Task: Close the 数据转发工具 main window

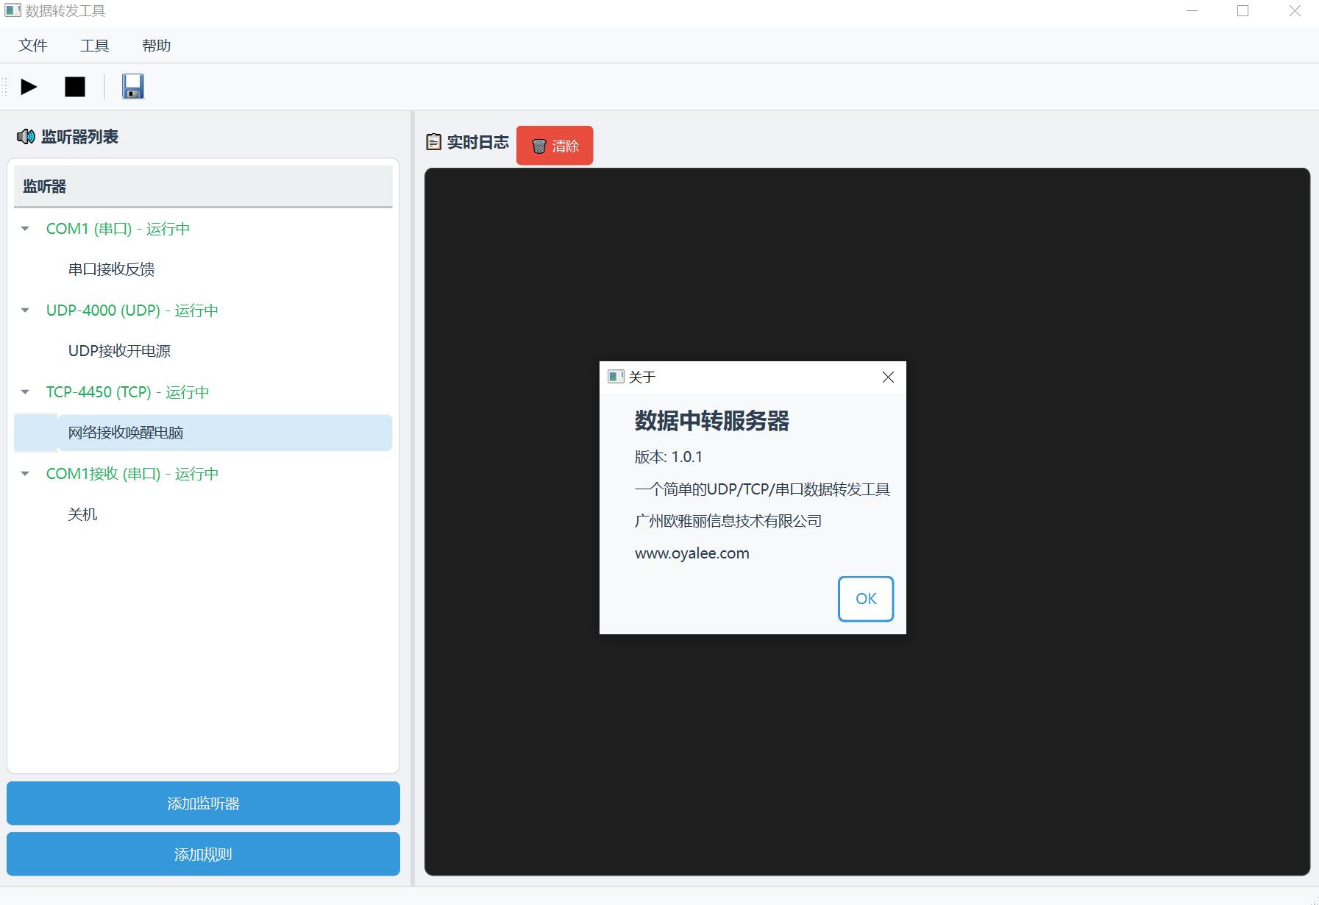Action: click(1295, 11)
